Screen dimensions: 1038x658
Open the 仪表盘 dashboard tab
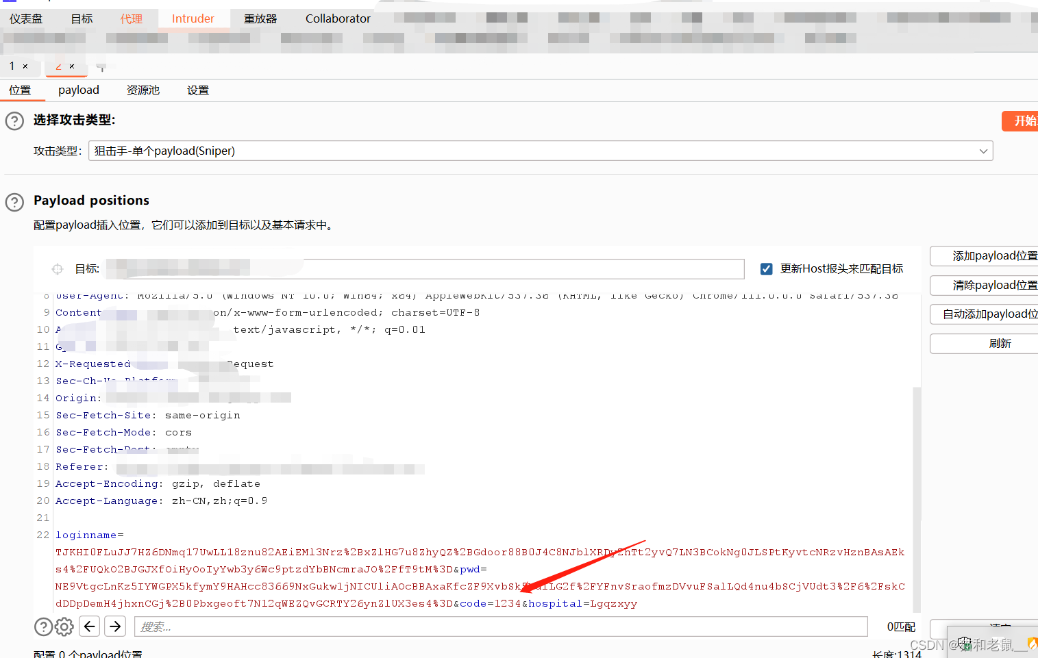(26, 18)
